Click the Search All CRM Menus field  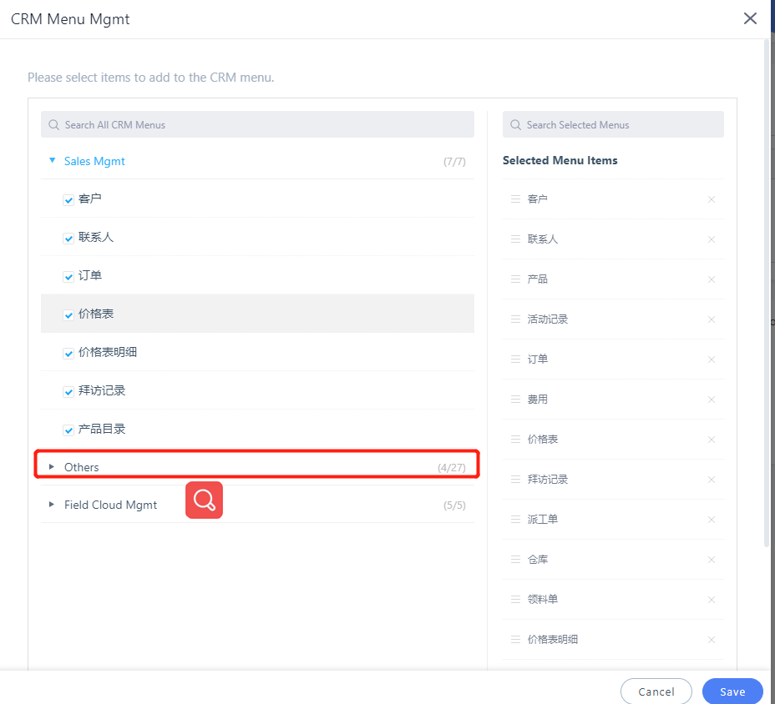coord(257,124)
